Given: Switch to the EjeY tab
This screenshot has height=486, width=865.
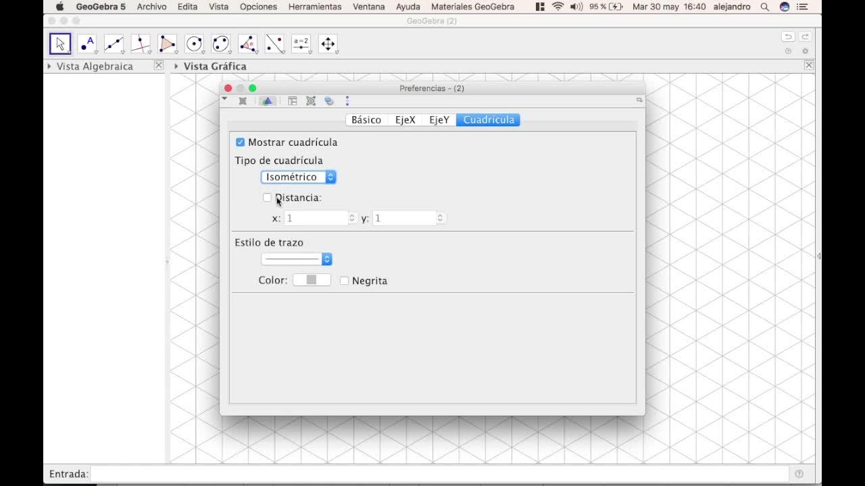Looking at the screenshot, I should (439, 120).
